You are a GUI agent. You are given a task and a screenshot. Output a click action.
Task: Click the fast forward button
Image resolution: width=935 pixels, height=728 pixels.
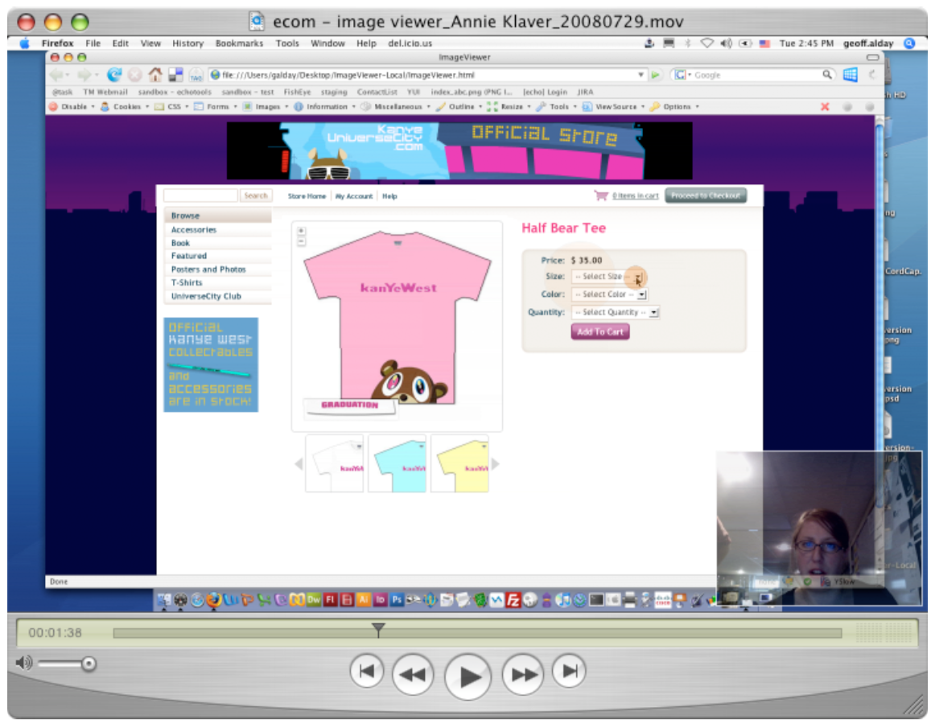523,674
